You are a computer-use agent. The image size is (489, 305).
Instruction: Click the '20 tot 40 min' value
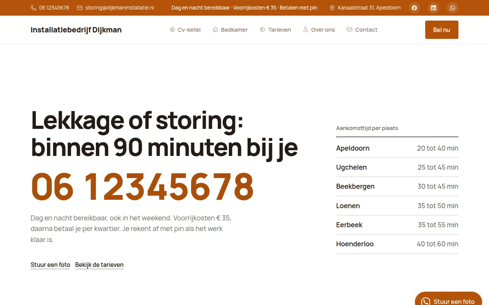[438, 148]
